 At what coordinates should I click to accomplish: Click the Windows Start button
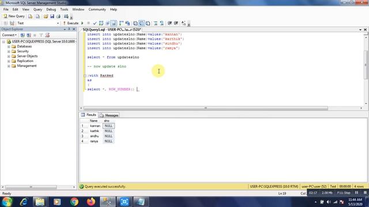7,202
